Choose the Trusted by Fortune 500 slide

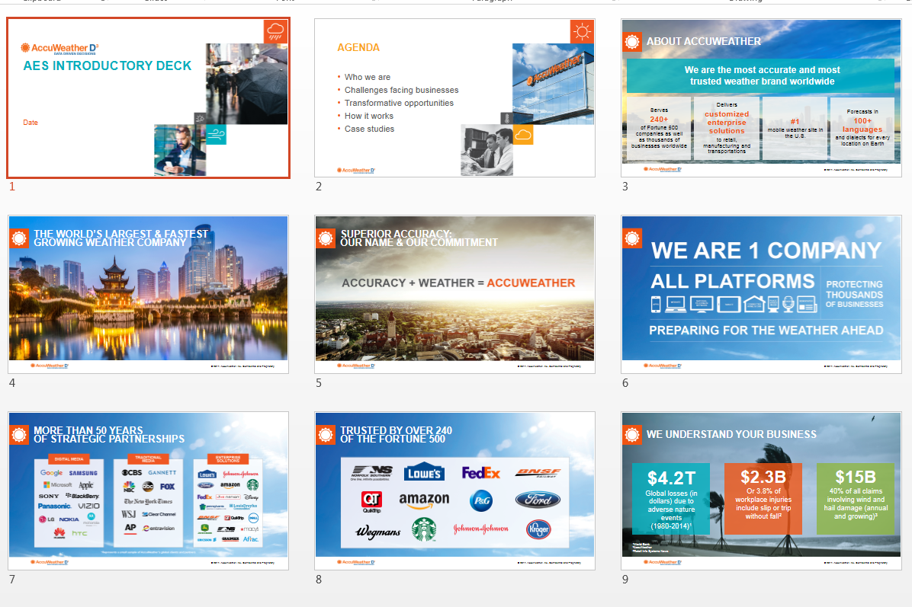pos(454,490)
